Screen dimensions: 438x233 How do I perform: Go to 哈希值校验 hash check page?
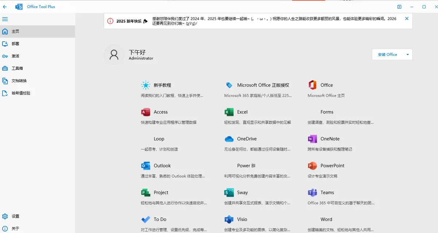coord(38,93)
